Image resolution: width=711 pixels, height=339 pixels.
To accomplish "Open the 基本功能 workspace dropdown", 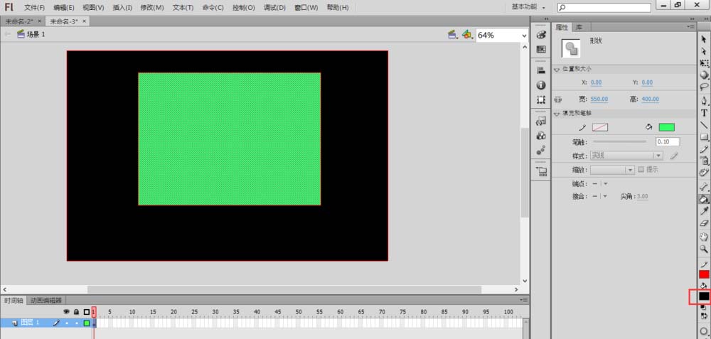I will [528, 7].
